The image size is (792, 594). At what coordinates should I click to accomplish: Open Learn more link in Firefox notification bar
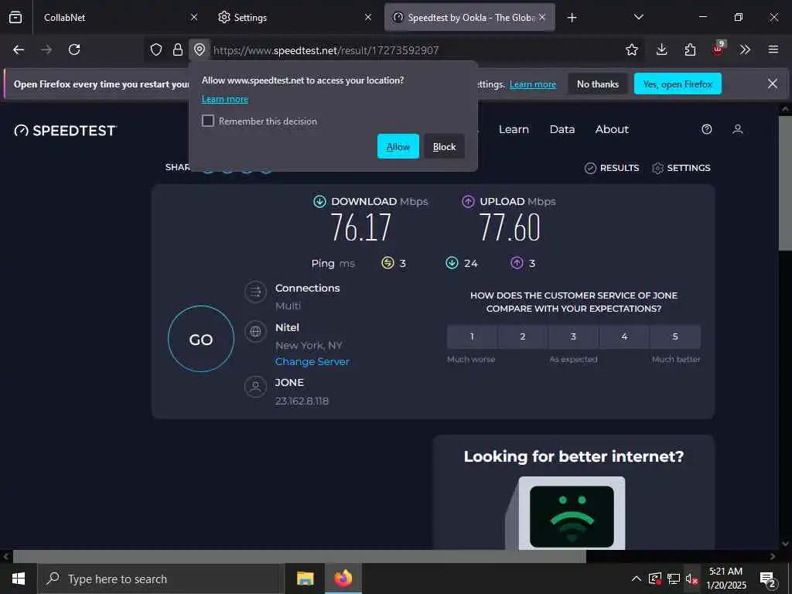pyautogui.click(x=532, y=84)
